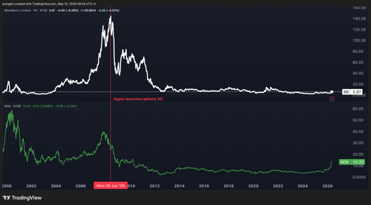Image resolution: width=371 pixels, height=205 pixels.
Task: Select the NOK 13.33 price label
Action: 352,162
